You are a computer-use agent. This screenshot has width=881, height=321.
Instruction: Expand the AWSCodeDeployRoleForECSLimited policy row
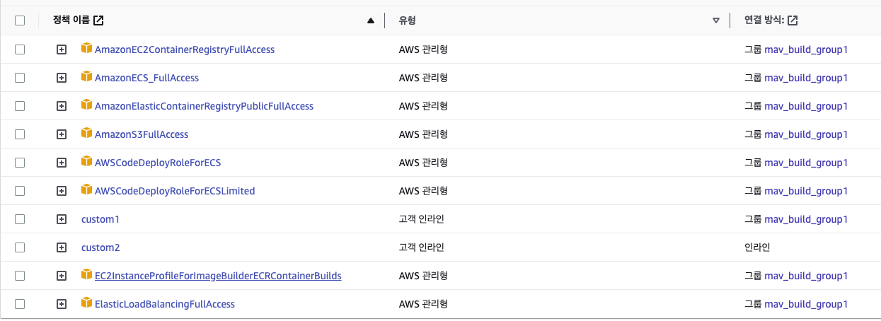pyautogui.click(x=62, y=191)
